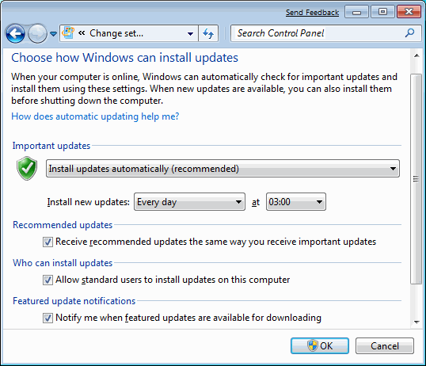
Task: Click the Choose how Windows can install updates heading
Action: [x=124, y=58]
